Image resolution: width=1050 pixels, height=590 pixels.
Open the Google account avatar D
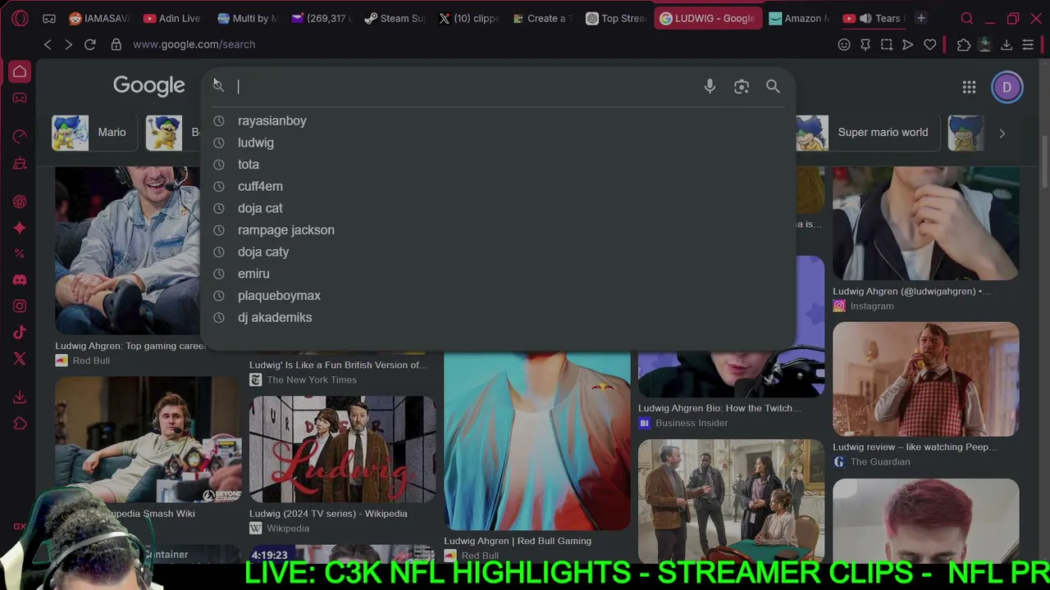(x=1007, y=88)
